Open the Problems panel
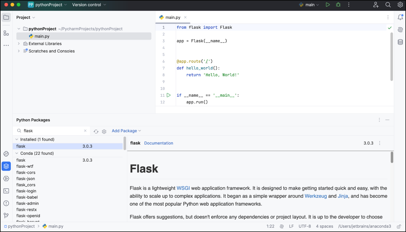This screenshot has height=232, width=406. click(6, 203)
